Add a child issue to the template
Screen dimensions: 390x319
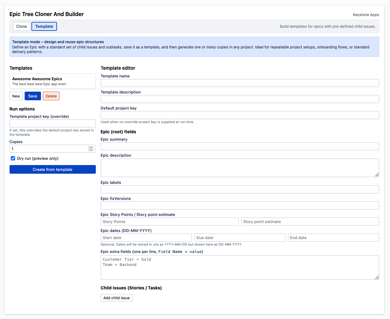116,298
